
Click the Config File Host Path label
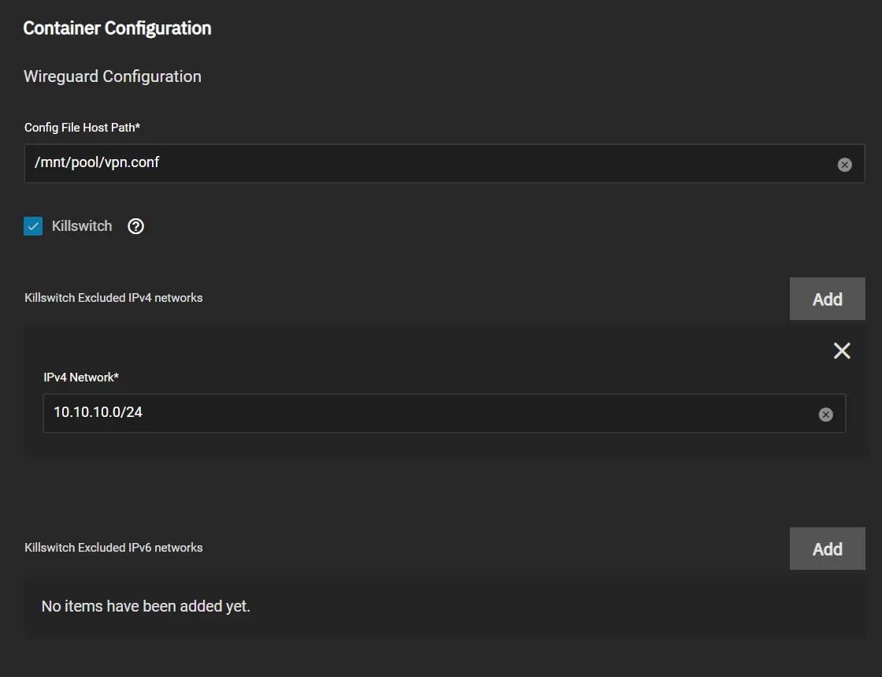82,127
